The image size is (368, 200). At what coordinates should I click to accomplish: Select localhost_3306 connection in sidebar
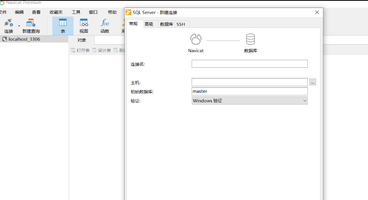click(x=34, y=39)
